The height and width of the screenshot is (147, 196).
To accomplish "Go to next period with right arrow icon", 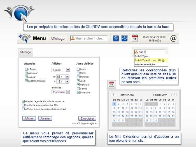I will click(x=125, y=38).
